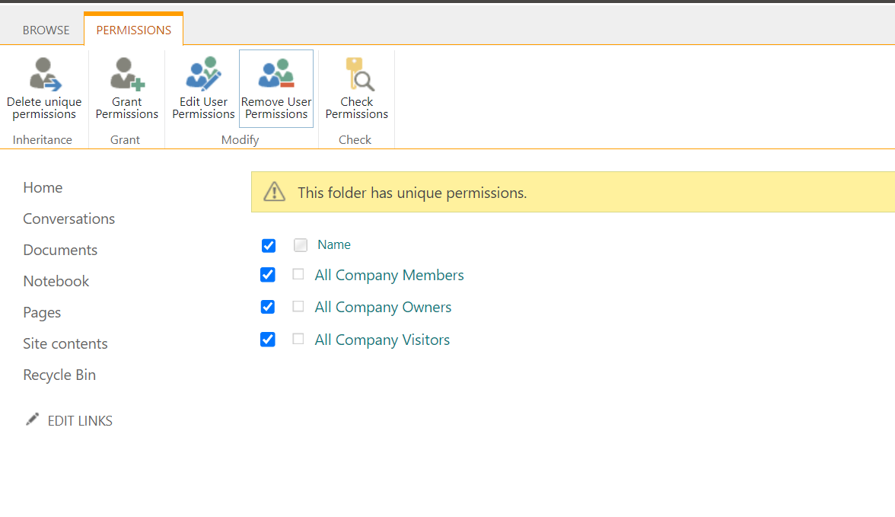Image resolution: width=895 pixels, height=517 pixels.
Task: Open the Grant Permissions icon
Action: [x=126, y=75]
